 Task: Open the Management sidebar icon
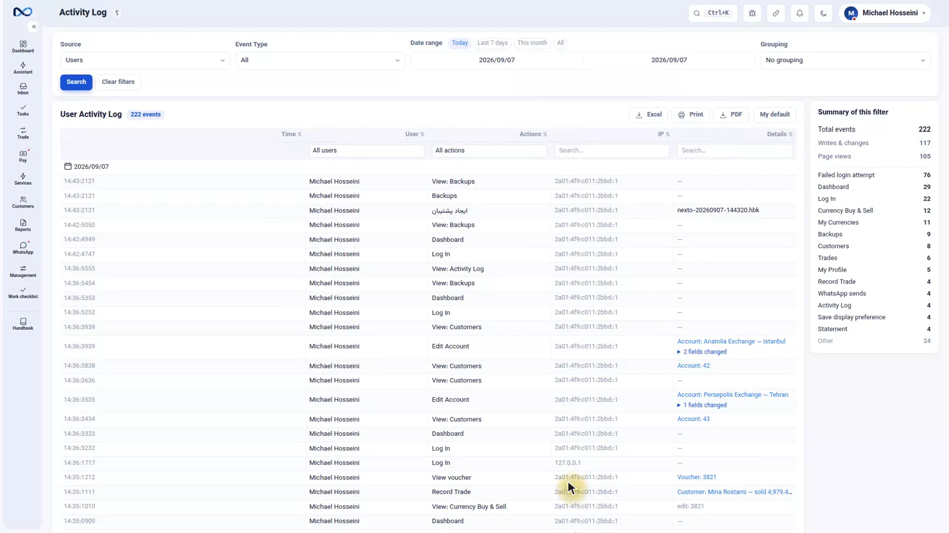(x=23, y=271)
